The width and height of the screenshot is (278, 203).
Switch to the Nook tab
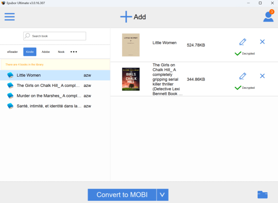pyautogui.click(x=61, y=52)
